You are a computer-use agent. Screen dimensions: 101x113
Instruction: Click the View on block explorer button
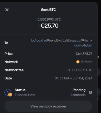click(x=48, y=106)
